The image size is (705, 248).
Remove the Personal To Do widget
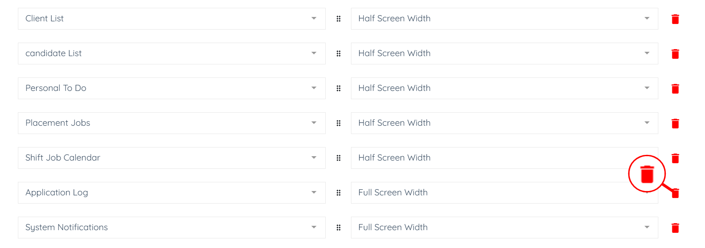pyautogui.click(x=675, y=89)
